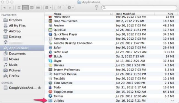Switch to icon view

tap(19, 8)
